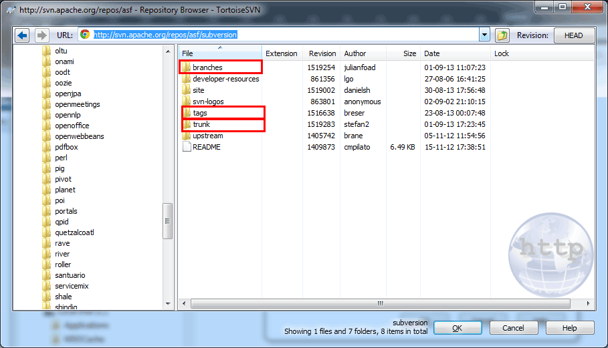Click the go-up-one-folder icon
608x348 pixels.
pos(502,35)
